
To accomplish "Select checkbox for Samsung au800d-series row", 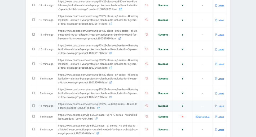I will [x=33, y=106].
